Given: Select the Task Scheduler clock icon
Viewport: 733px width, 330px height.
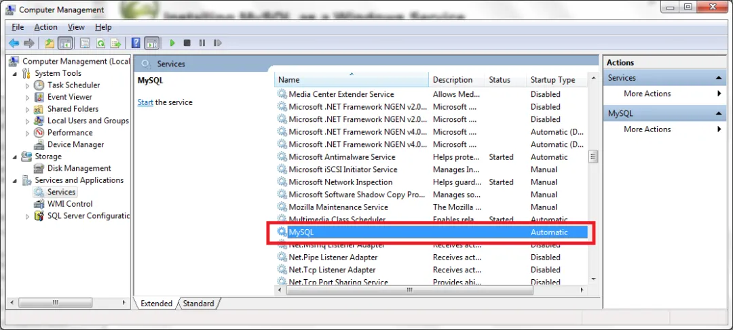Looking at the screenshot, I should click(39, 85).
